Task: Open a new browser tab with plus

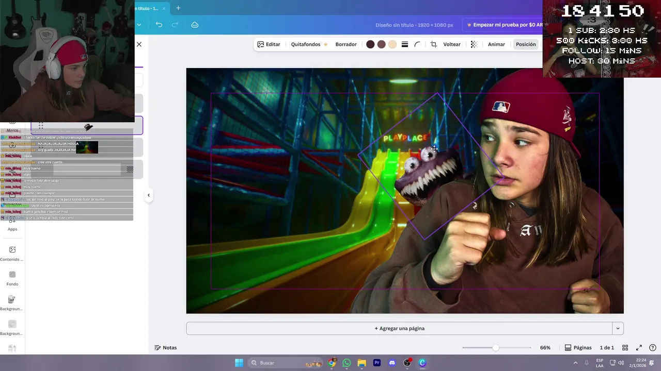Action: tap(178, 8)
